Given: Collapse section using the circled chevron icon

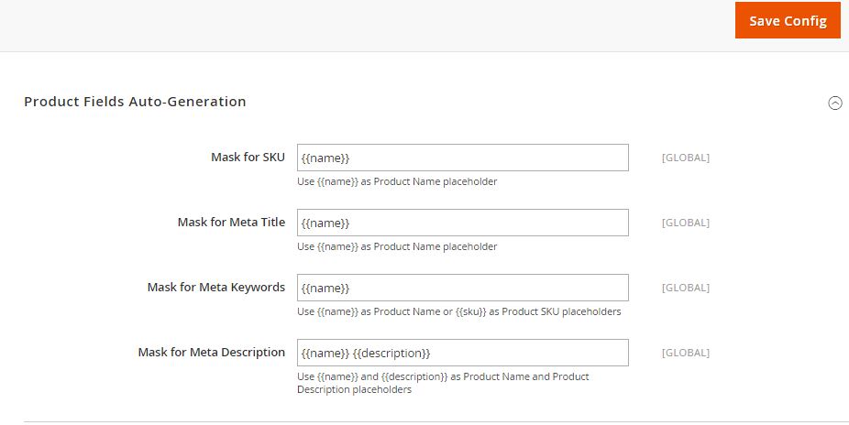Looking at the screenshot, I should tap(834, 103).
